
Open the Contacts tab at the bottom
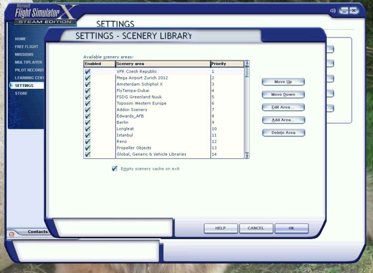click(x=38, y=232)
